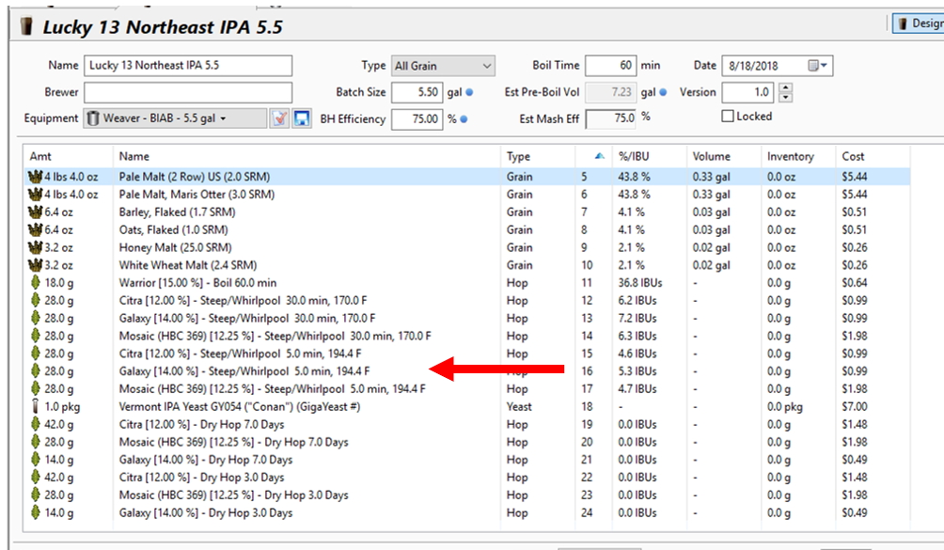944x550 pixels.
Task: Click the Date 8/18/2018 text
Action: (753, 66)
